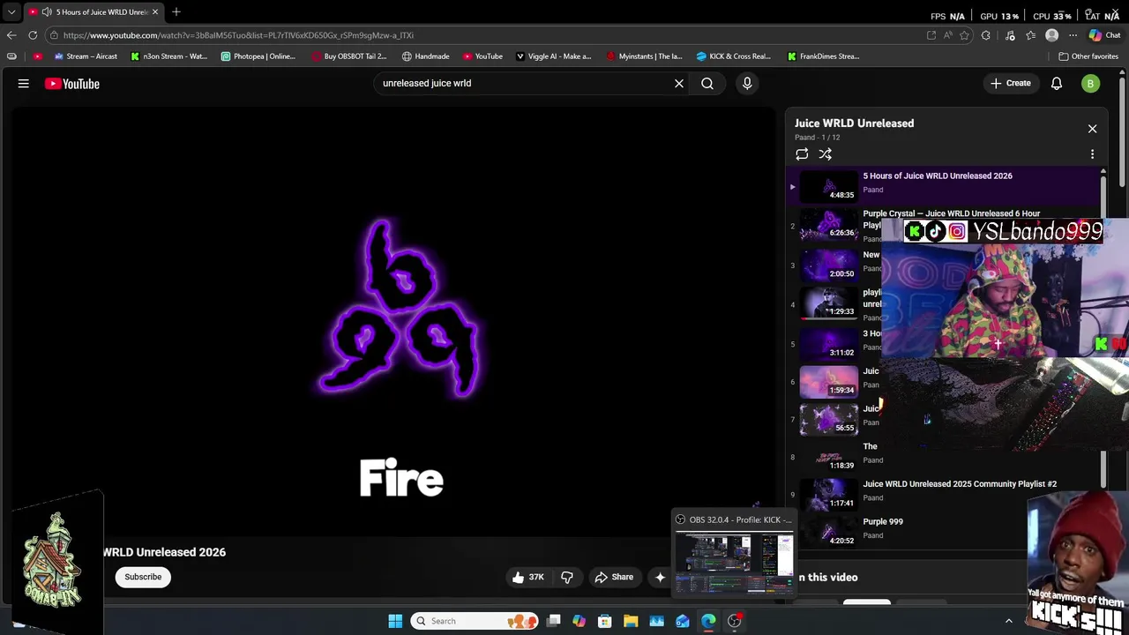Share the video
Image resolution: width=1129 pixels, height=635 pixels.
pyautogui.click(x=614, y=577)
